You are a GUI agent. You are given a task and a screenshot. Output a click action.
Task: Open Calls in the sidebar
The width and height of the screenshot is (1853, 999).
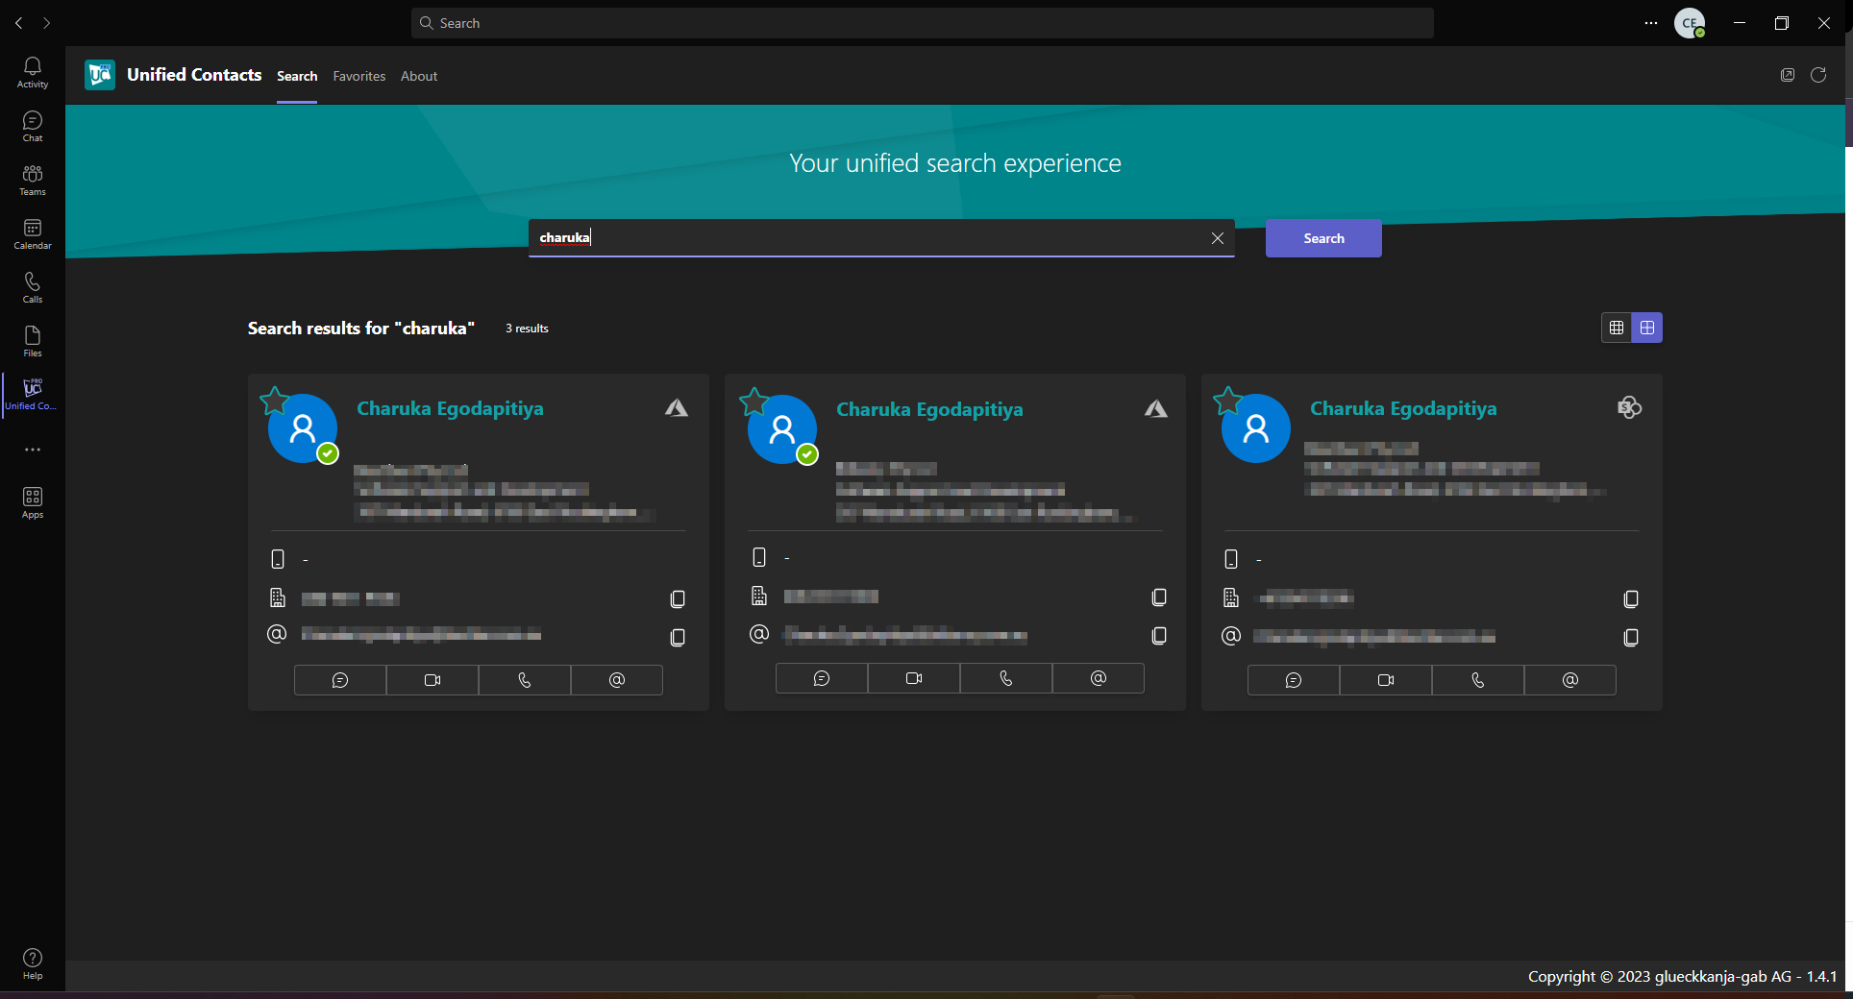(x=33, y=287)
